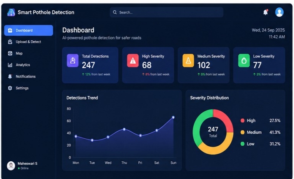Click the Severity Distribution title
The height and width of the screenshot is (179, 294).
209,98
